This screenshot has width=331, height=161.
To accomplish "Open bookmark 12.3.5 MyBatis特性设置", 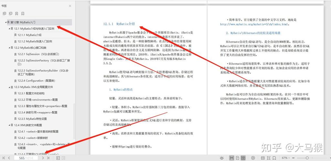I will 32,119.
